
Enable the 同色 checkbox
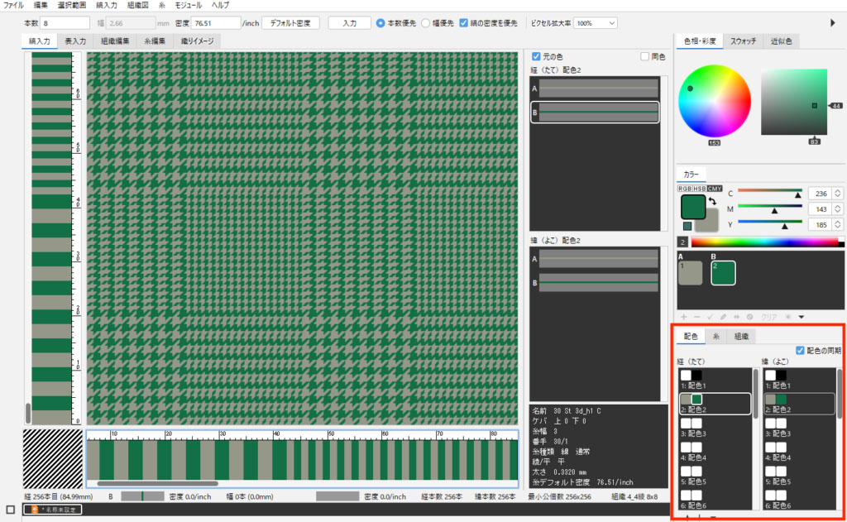[646, 56]
